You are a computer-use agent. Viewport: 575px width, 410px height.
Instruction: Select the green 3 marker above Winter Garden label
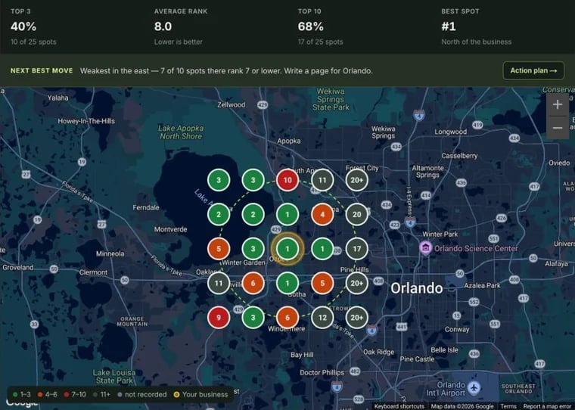253,249
